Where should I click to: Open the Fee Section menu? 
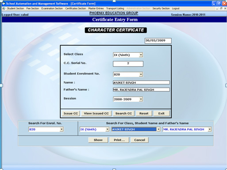point(33,8)
